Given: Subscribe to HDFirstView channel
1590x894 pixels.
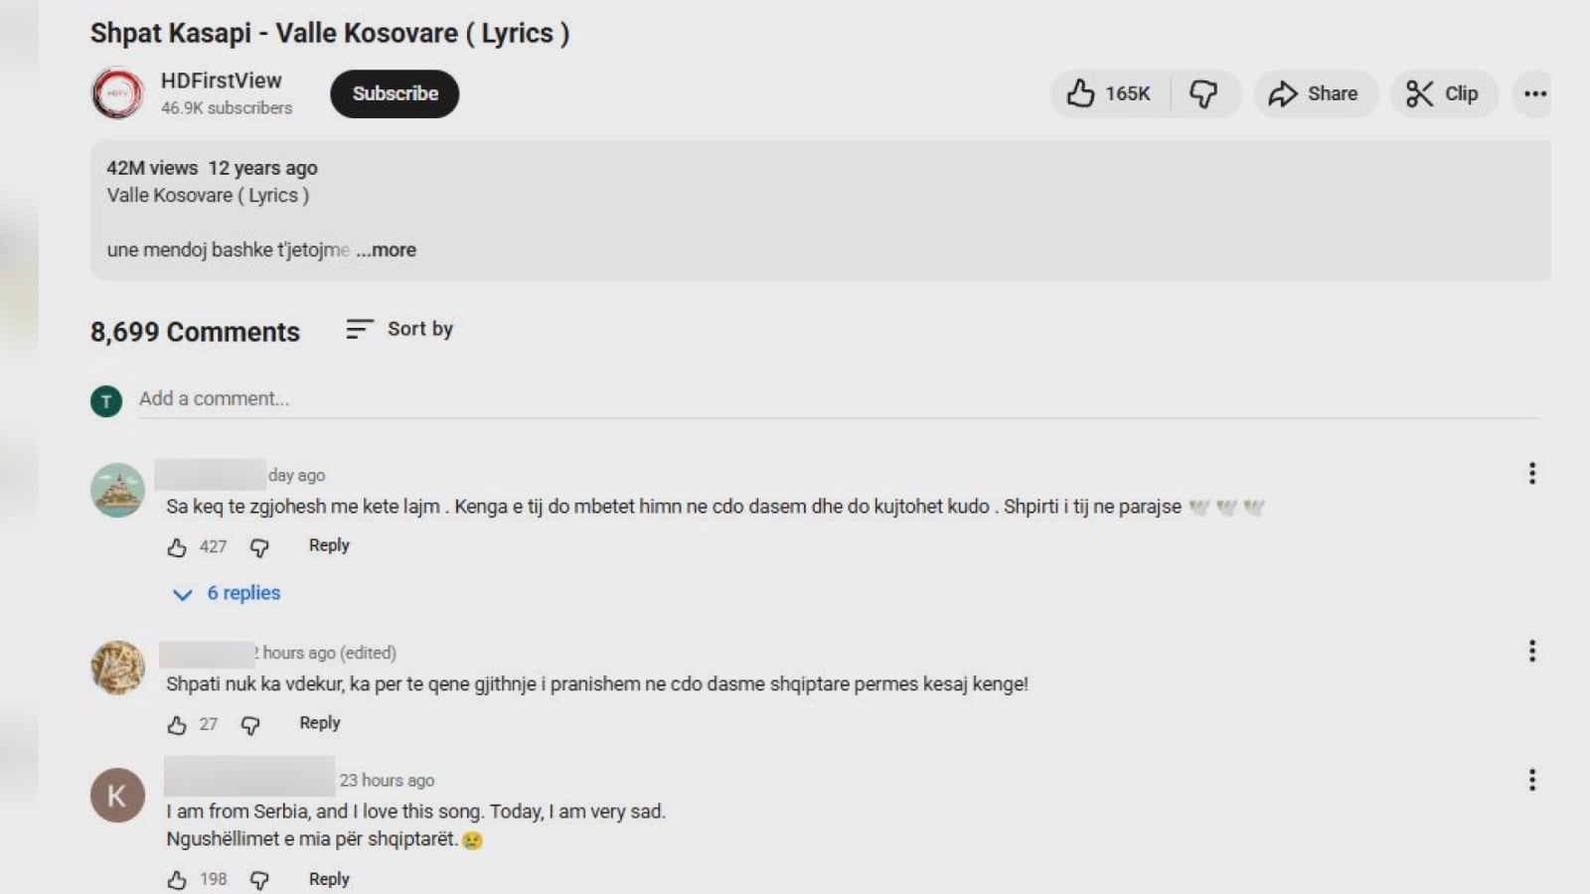Looking at the screenshot, I should point(395,93).
